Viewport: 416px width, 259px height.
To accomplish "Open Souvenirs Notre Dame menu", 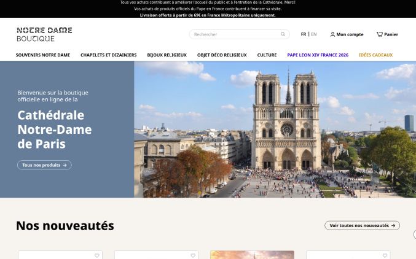I will 43,55.
